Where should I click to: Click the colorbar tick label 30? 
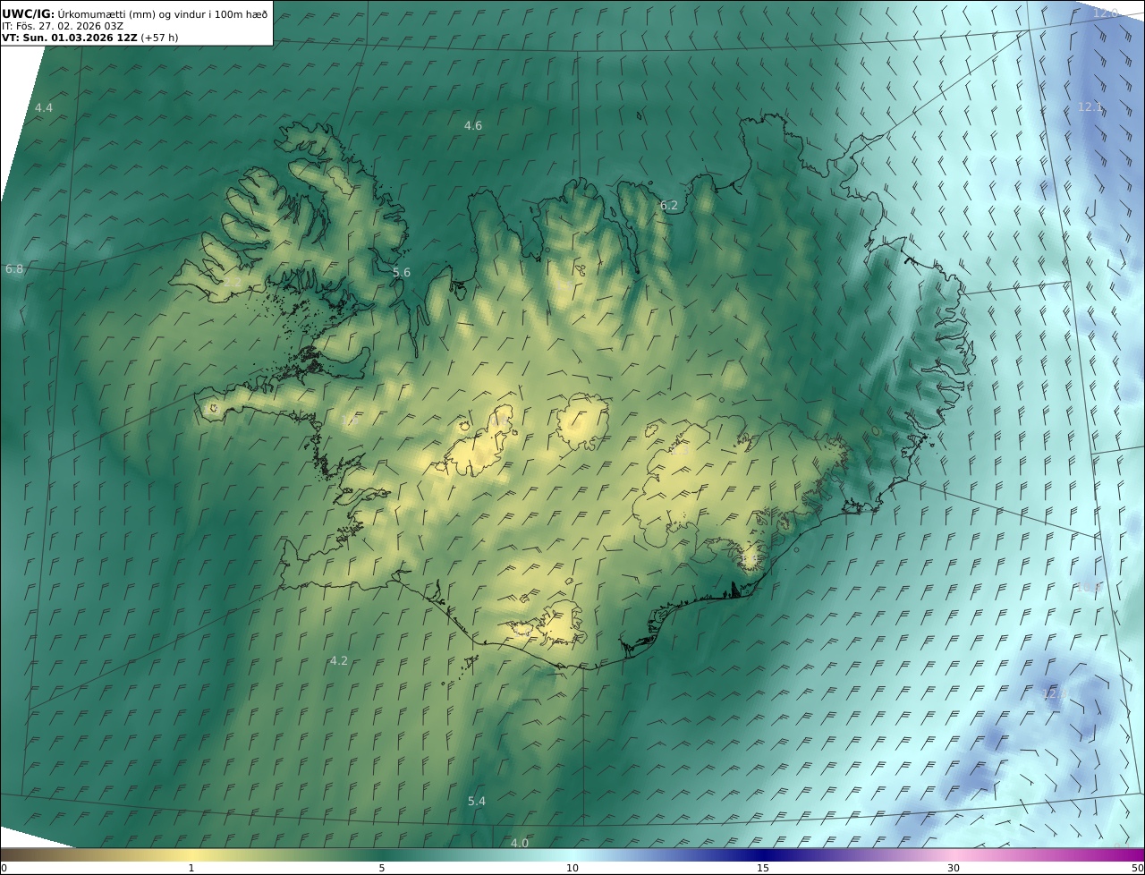pos(954,868)
